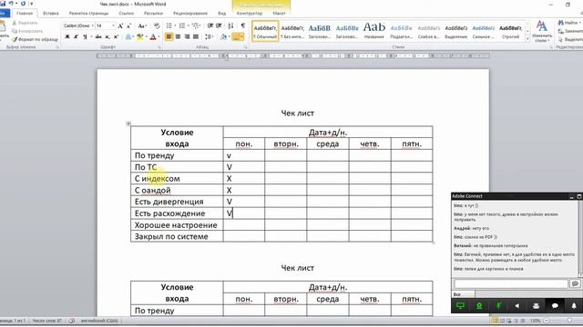Open the line spacing dropdown
Image resolution: width=583 pixels, height=327 pixels.
click(x=210, y=36)
